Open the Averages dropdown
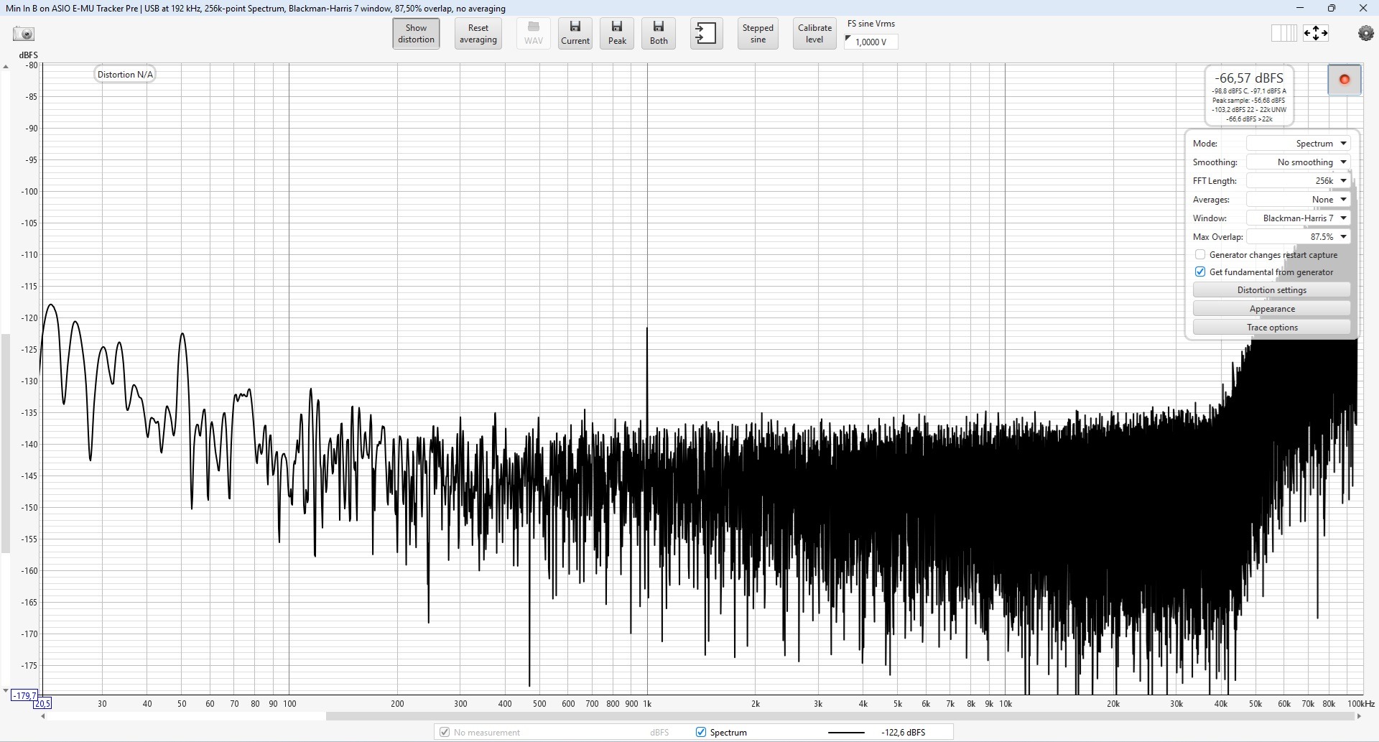 pos(1299,200)
